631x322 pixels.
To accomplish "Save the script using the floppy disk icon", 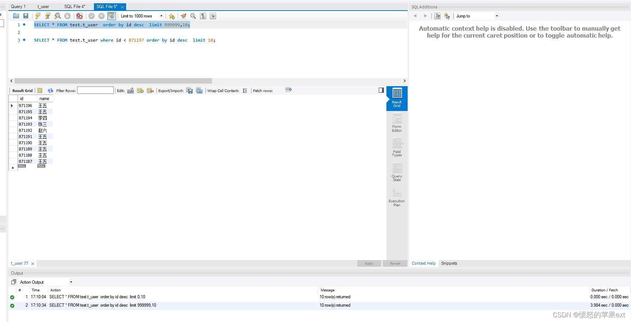I will coord(26,16).
